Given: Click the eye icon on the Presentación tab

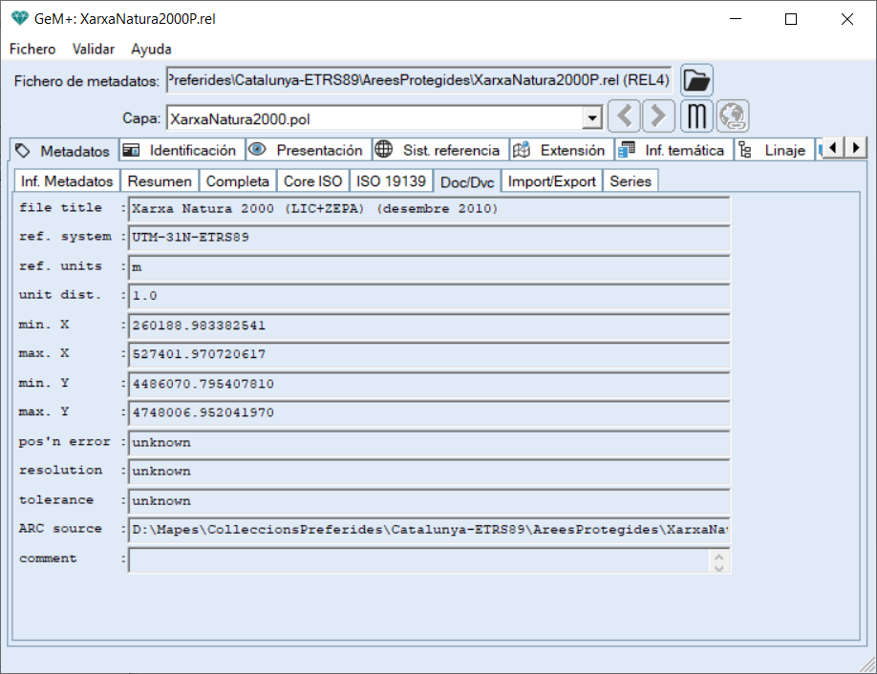Looking at the screenshot, I should point(256,150).
